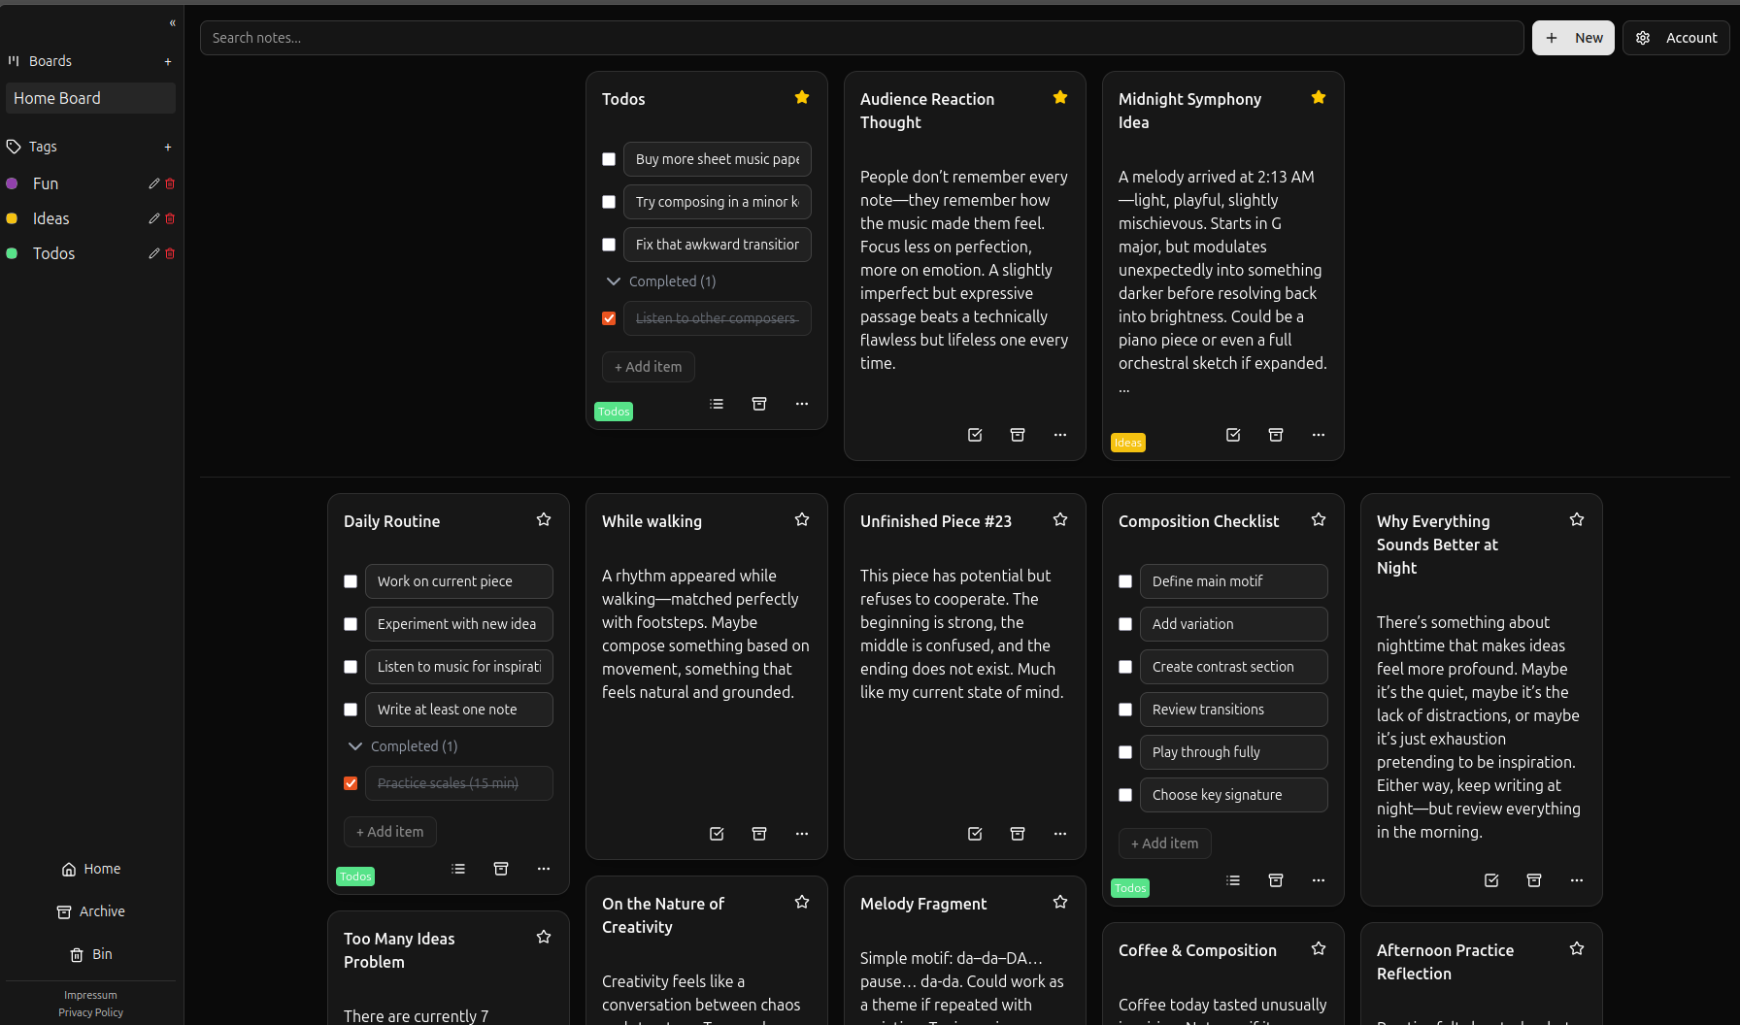Convert Audience Reaction Thought to checklist
The image size is (1740, 1025).
point(975,435)
